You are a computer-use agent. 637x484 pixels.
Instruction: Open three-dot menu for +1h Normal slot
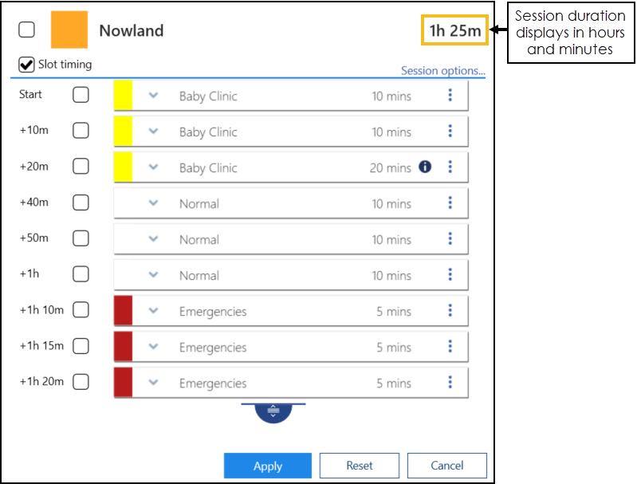pos(450,275)
